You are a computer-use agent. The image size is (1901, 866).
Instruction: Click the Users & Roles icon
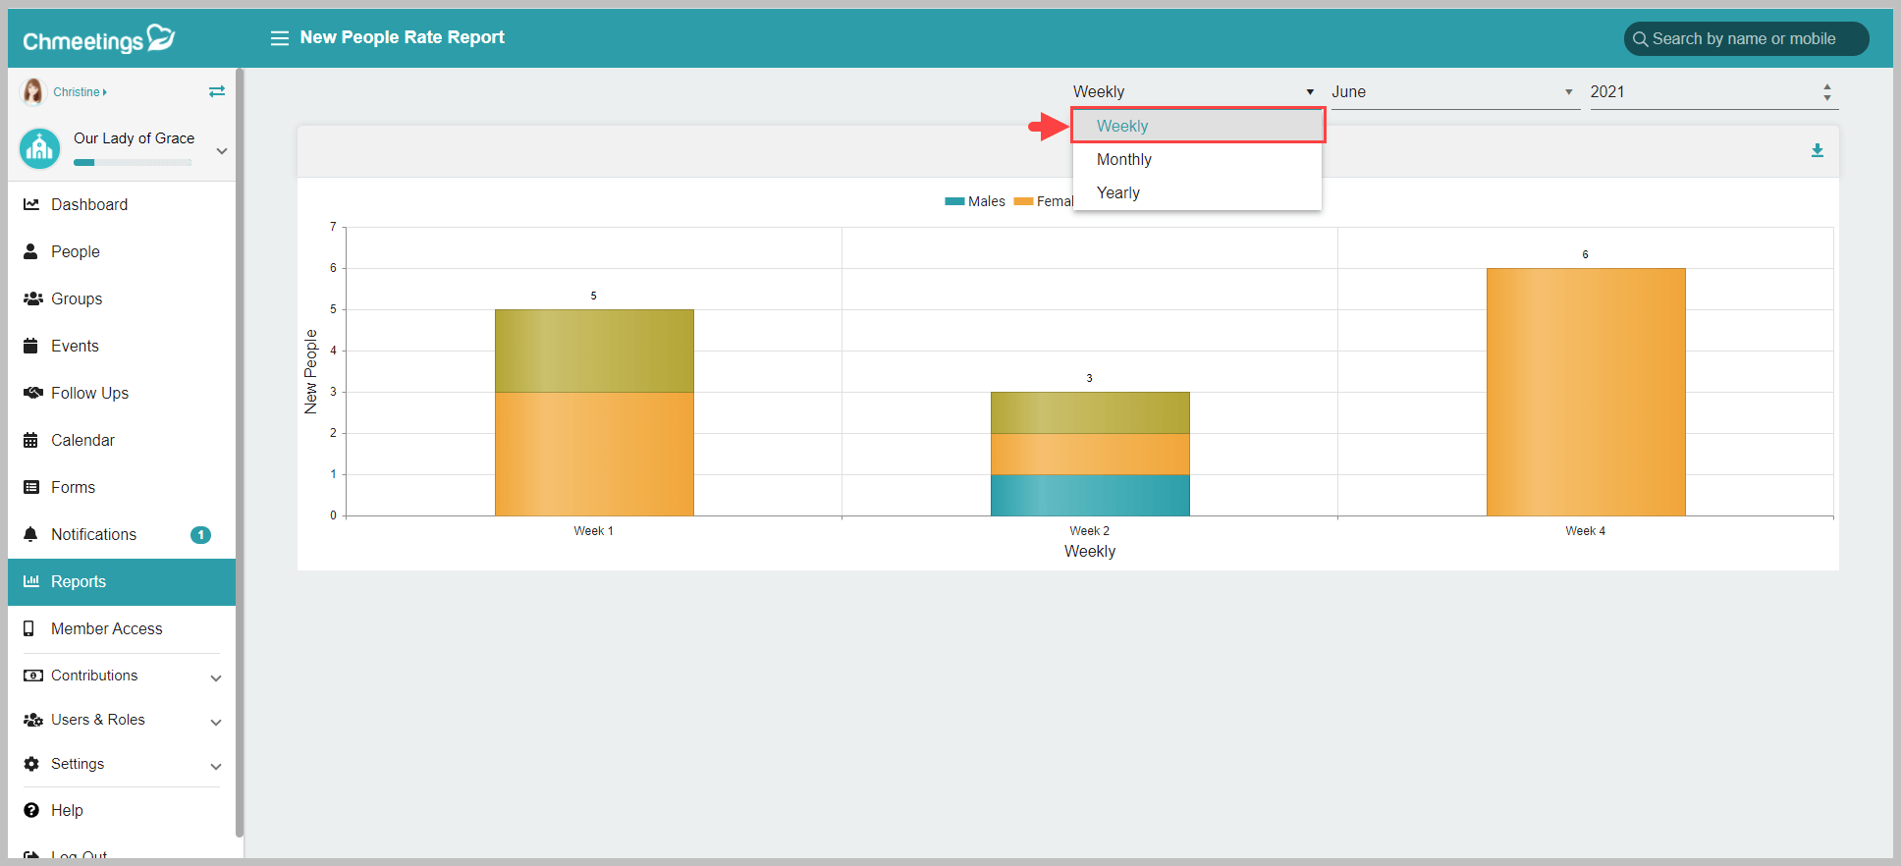tap(32, 720)
